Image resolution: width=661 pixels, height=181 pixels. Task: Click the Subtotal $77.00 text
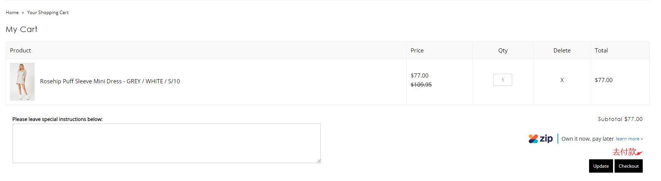coord(620,119)
